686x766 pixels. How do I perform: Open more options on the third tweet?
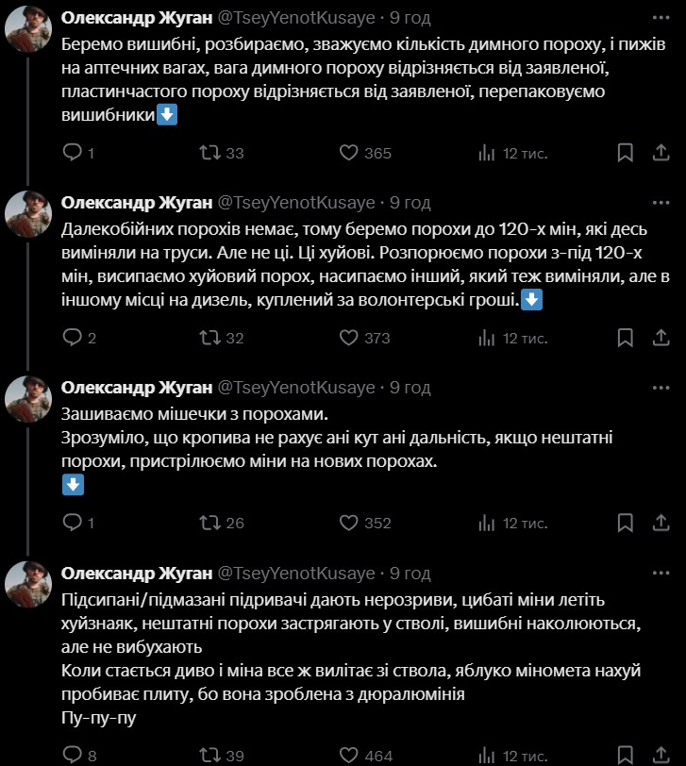pos(661,388)
